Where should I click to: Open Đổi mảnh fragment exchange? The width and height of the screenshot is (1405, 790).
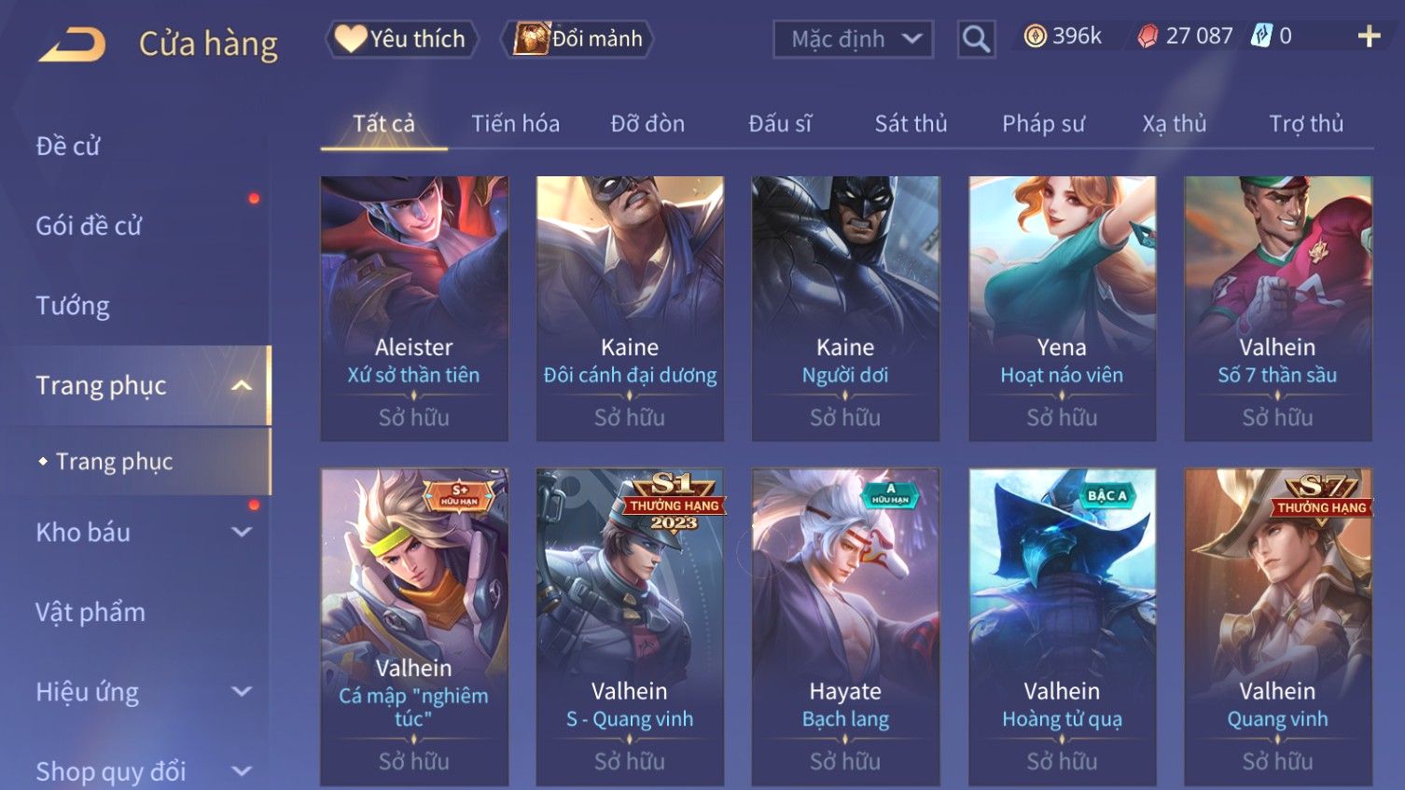tap(577, 39)
